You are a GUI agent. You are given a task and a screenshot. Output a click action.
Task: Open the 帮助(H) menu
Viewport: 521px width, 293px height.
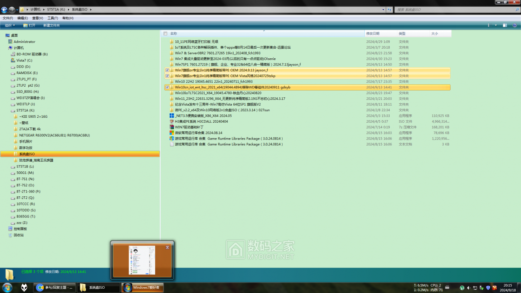pos(68,18)
